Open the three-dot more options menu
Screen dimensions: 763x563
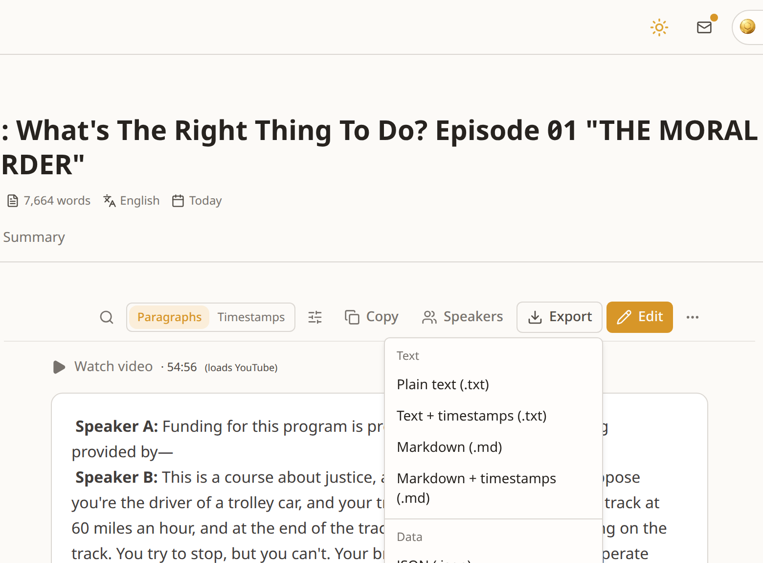click(x=693, y=317)
